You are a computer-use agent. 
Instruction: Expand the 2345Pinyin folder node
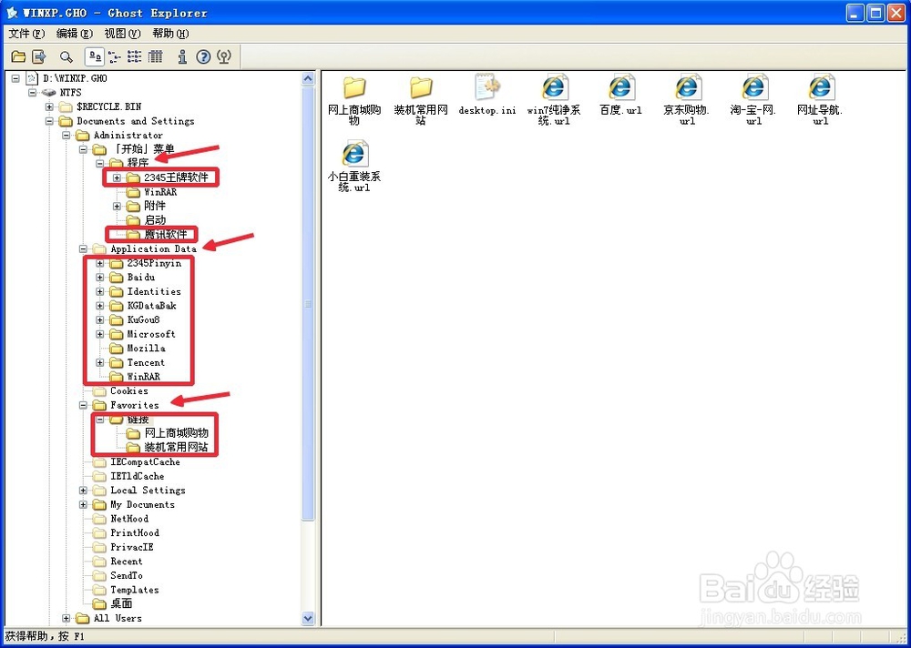tap(100, 263)
